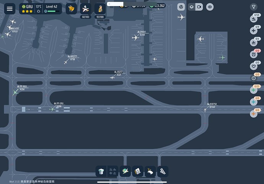Open green plane list showing 0/23
Viewport: 264px width, 184px height.
254,90
